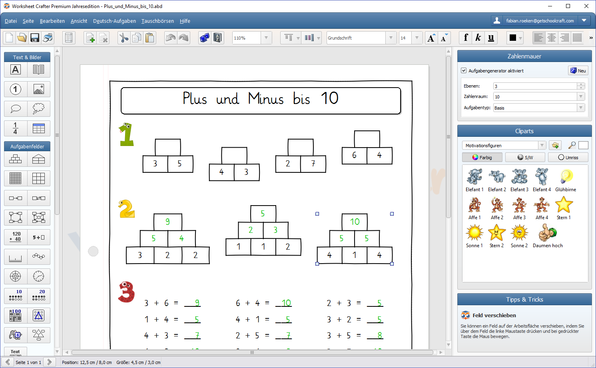Choose the Umriss clipart style
This screenshot has width=596, height=368.
tap(568, 158)
